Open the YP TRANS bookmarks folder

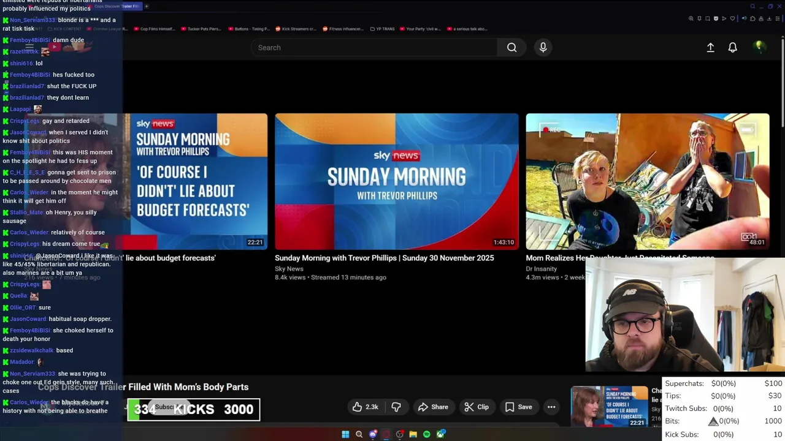[x=383, y=29]
